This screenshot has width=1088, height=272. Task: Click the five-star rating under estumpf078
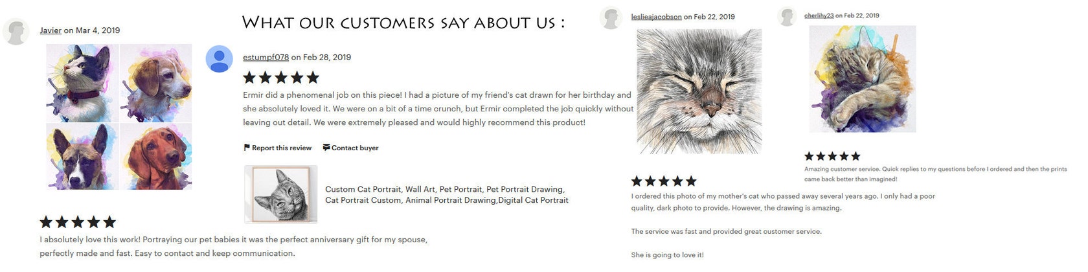click(x=281, y=78)
